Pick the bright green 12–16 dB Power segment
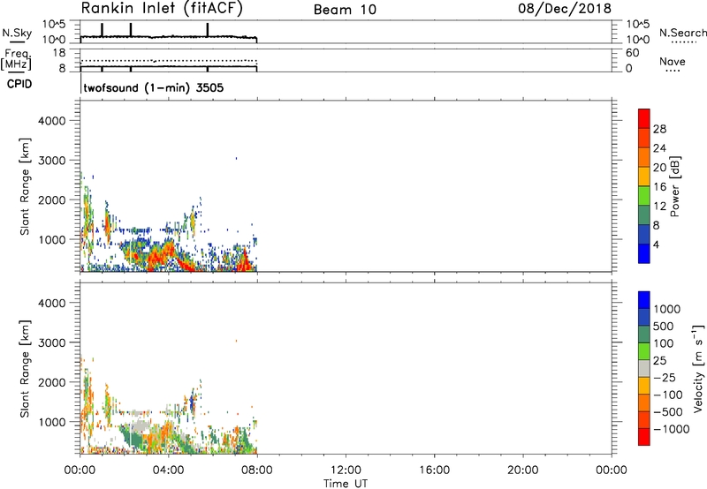Viewport: 707px width, 489px height. tap(644, 196)
